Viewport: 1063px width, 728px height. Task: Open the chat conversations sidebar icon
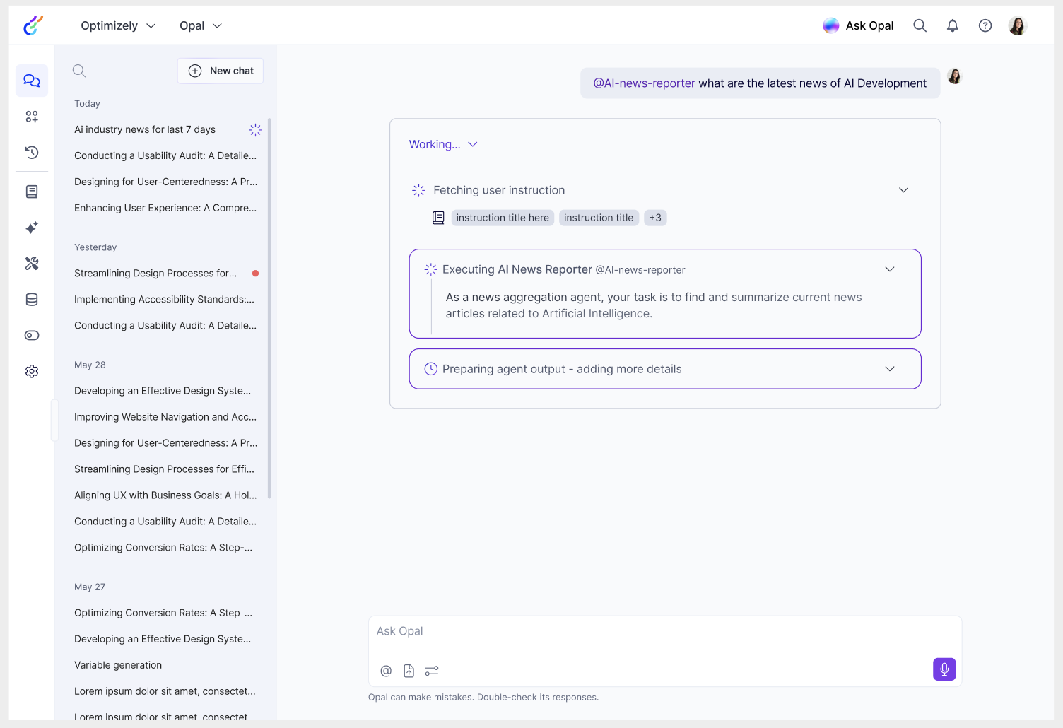32,81
